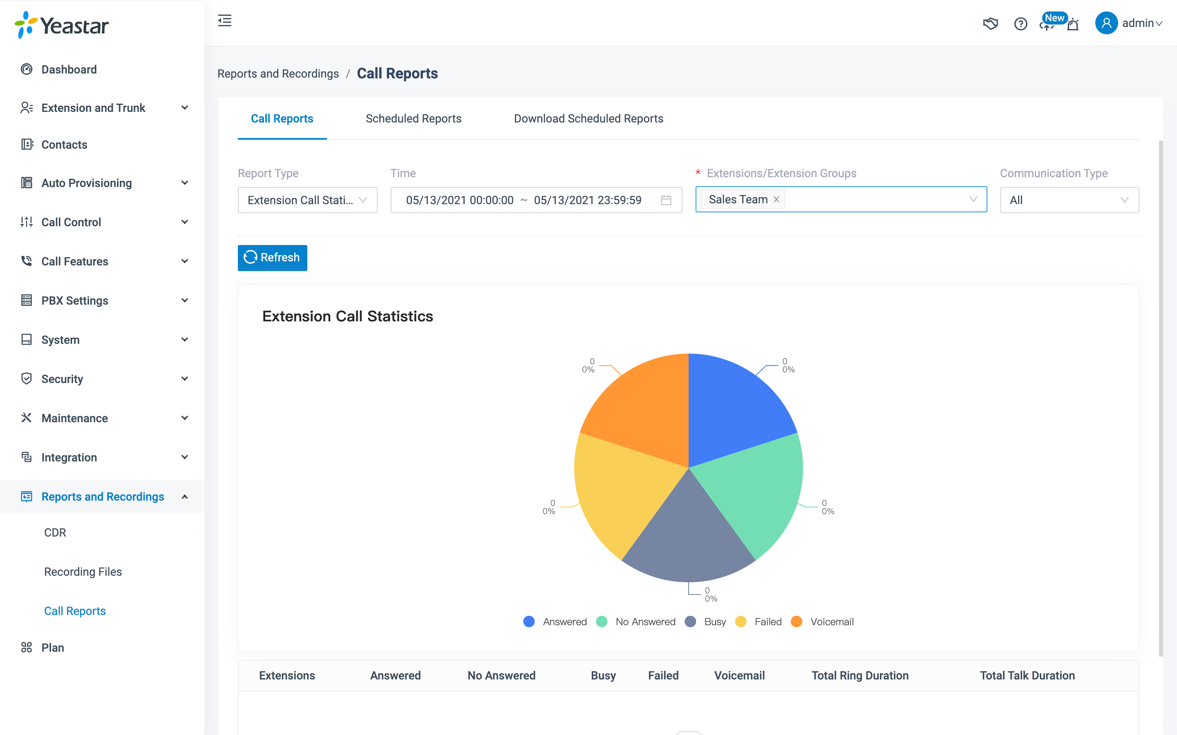Open CDR in the sidebar

click(x=55, y=532)
